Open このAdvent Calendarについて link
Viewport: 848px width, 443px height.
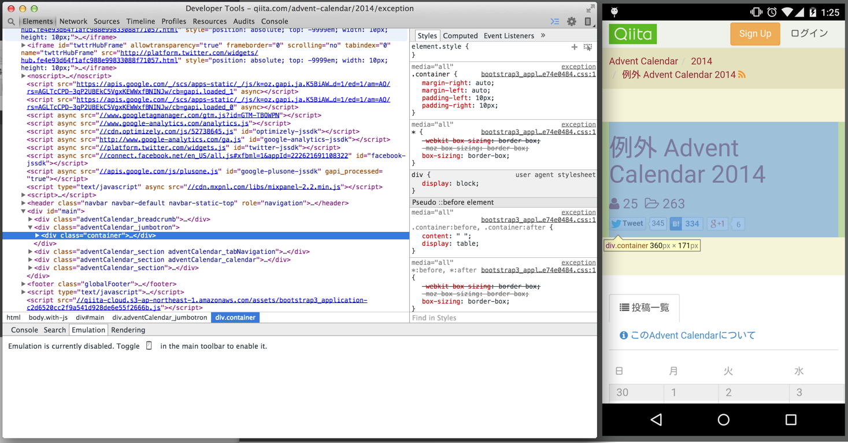pos(693,335)
